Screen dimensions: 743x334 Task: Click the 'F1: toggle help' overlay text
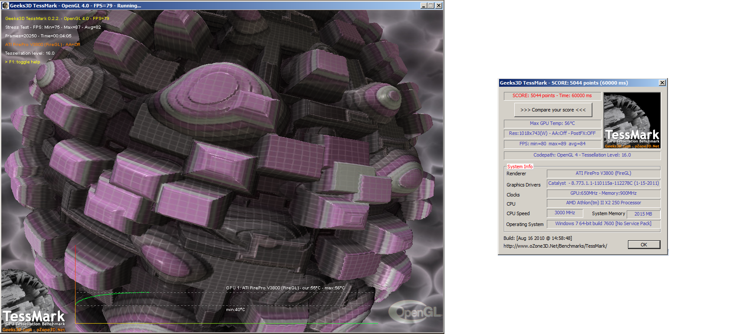[x=23, y=62]
